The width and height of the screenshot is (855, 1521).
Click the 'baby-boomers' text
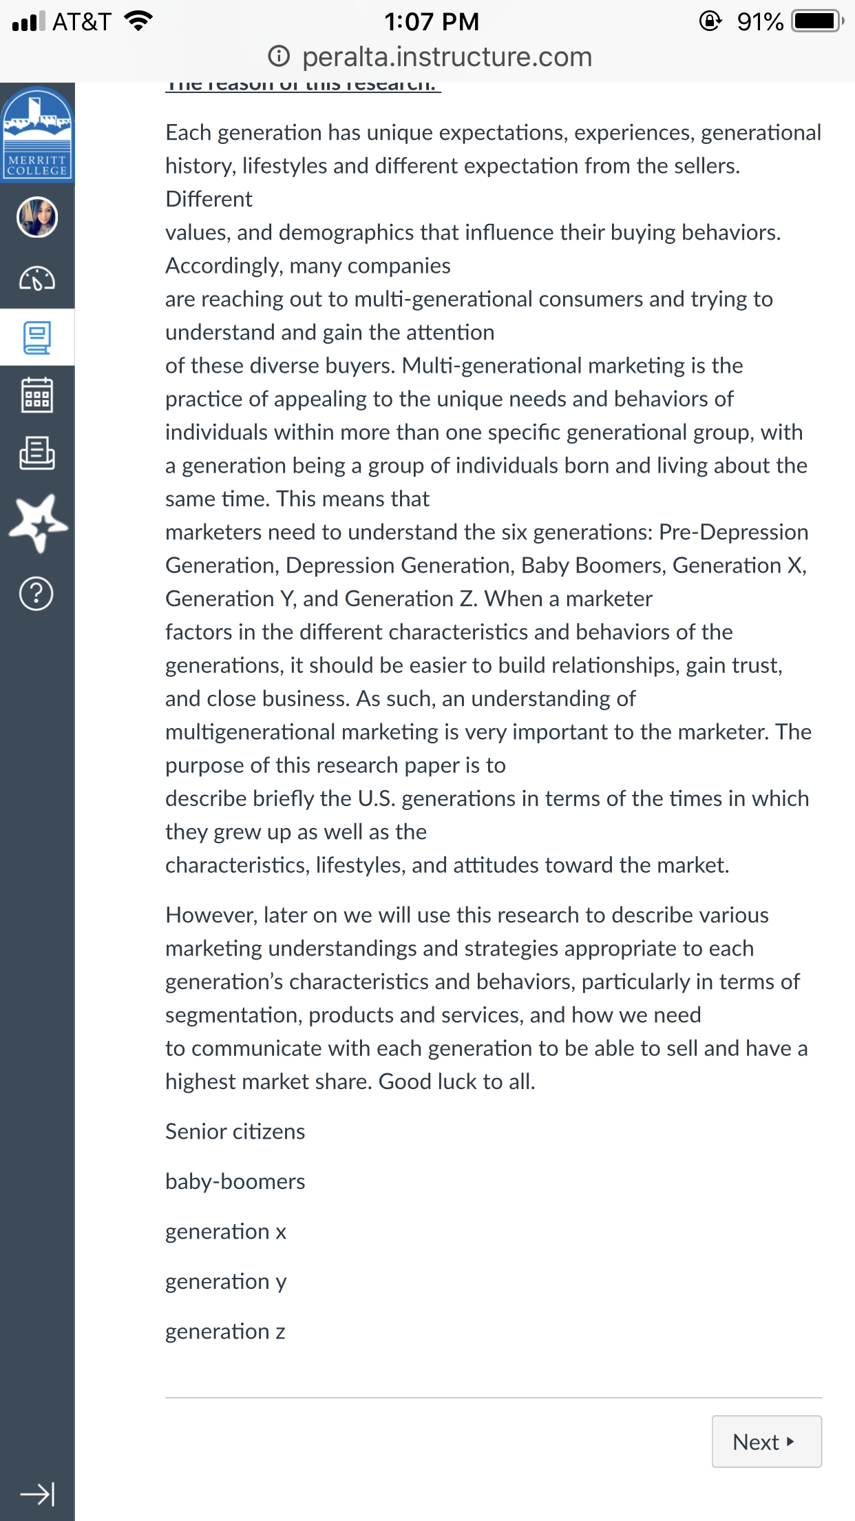pos(235,1181)
